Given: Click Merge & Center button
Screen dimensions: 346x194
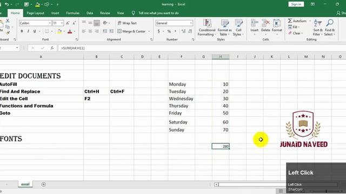Looking at the screenshot, I should coord(131,31).
